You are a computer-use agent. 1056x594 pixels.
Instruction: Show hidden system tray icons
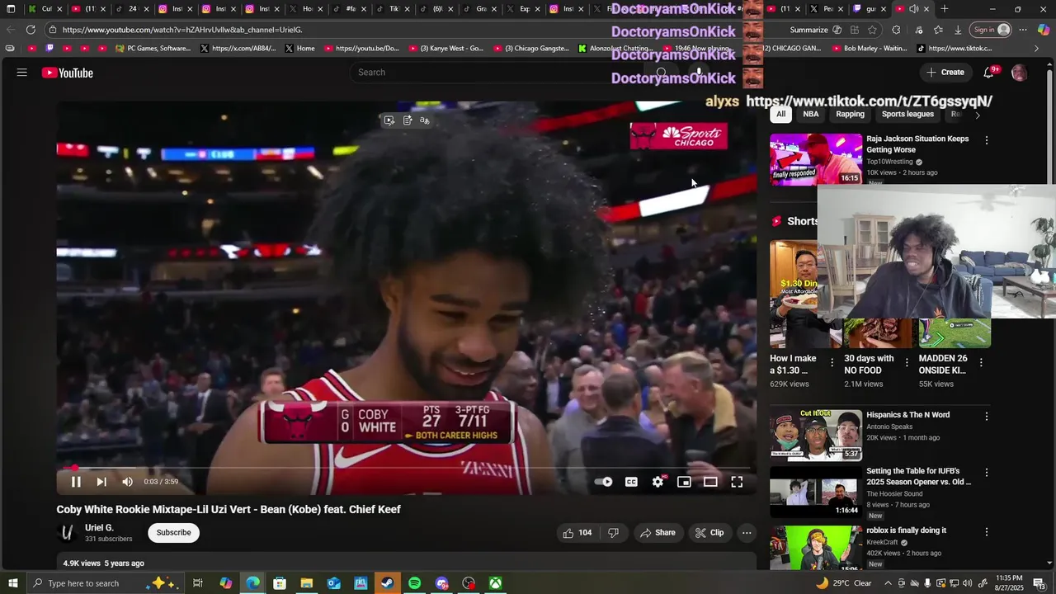pos(888,583)
